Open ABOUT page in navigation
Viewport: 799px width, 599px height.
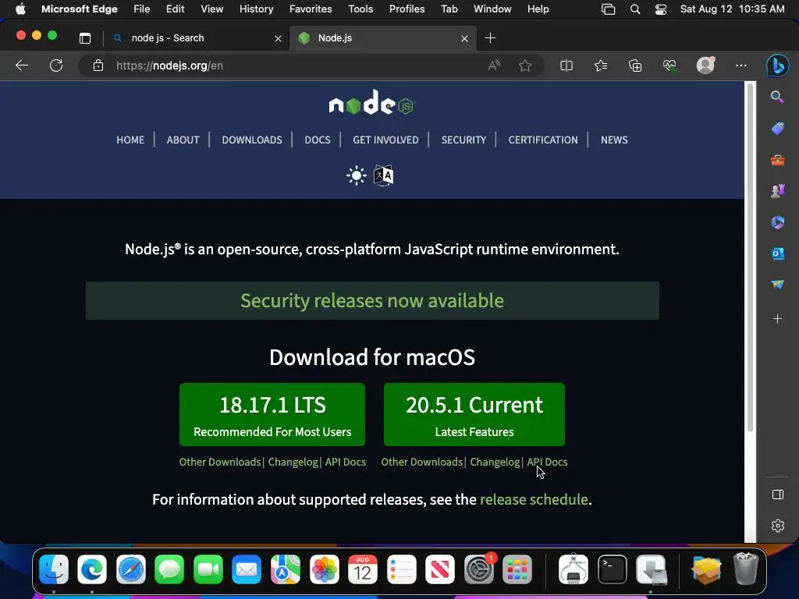(183, 140)
